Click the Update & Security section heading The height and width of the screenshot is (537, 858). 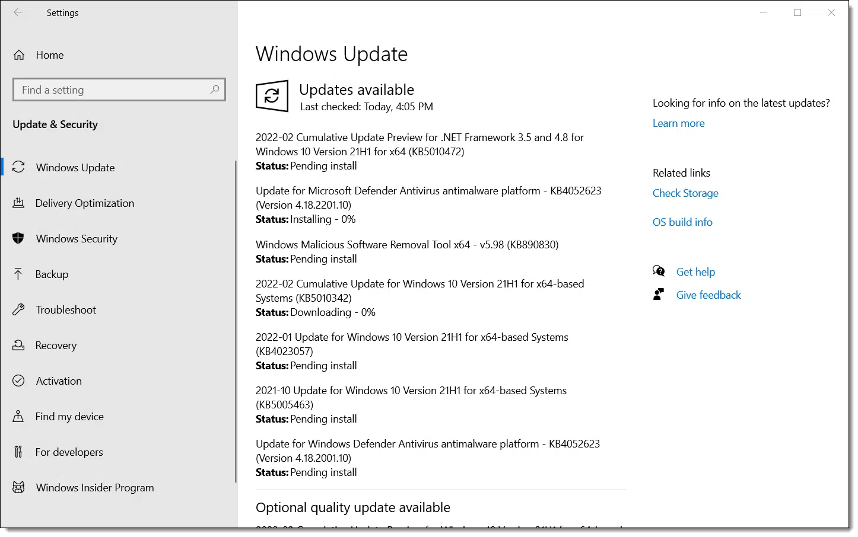click(55, 124)
